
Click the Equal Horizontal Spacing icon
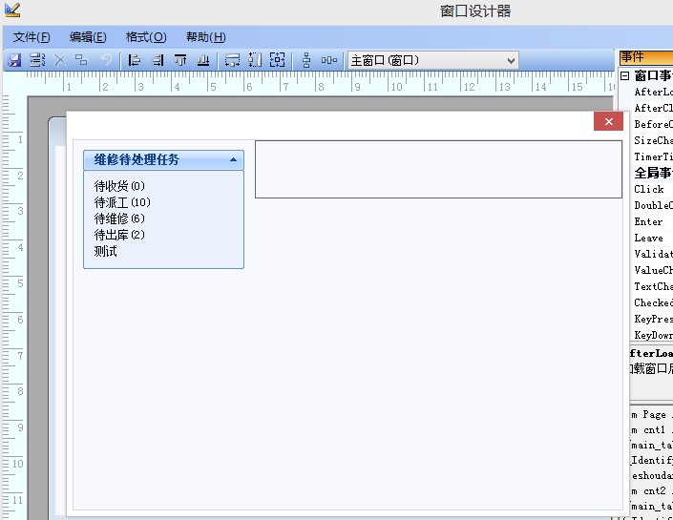tap(329, 60)
